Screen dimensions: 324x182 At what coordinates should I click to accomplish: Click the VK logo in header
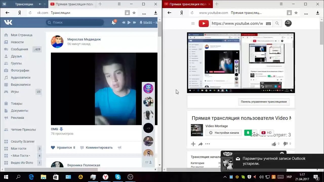pyautogui.click(x=8, y=22)
